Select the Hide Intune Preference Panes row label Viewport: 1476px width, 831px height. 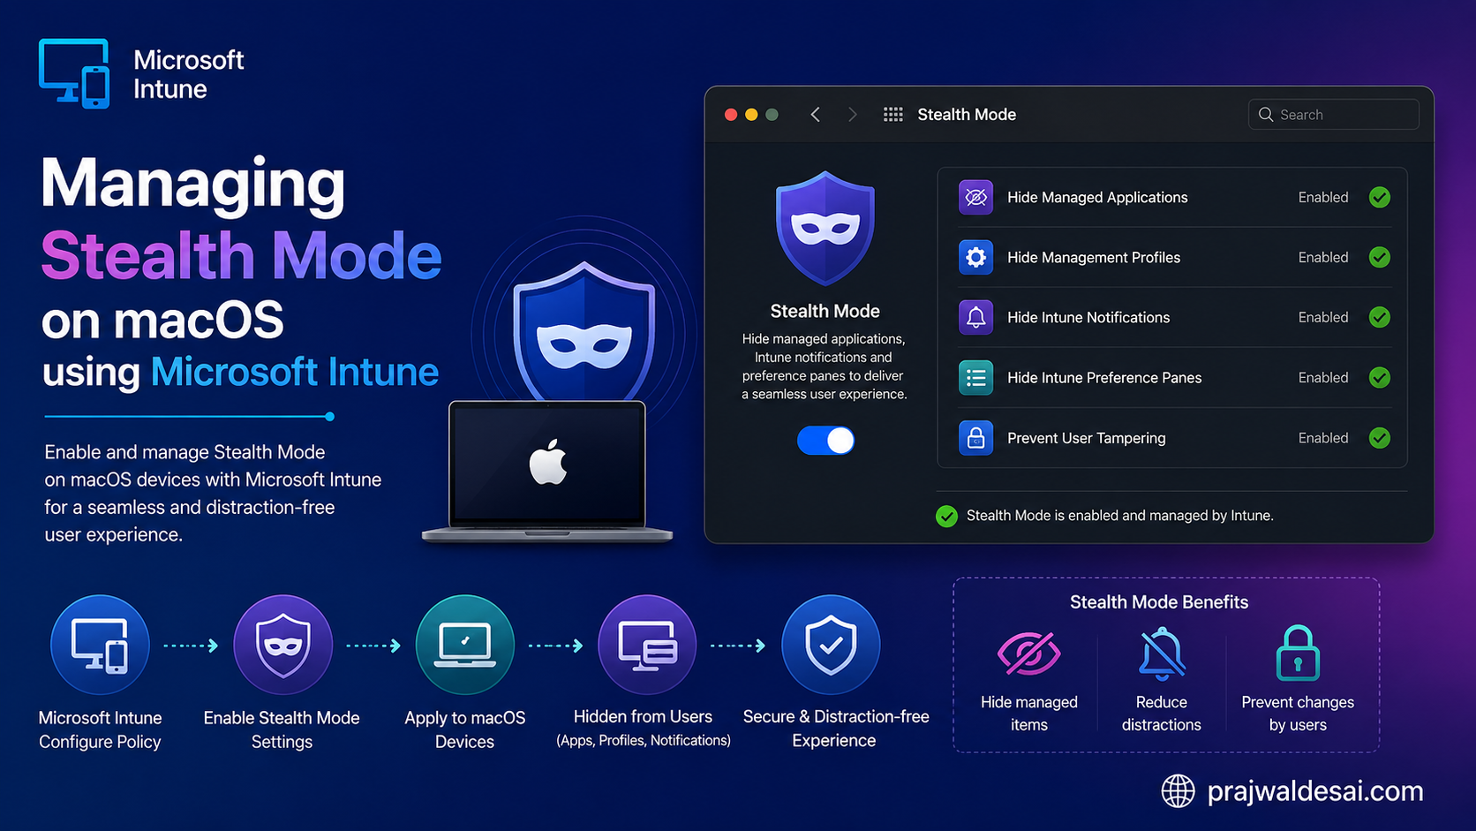point(1104,378)
